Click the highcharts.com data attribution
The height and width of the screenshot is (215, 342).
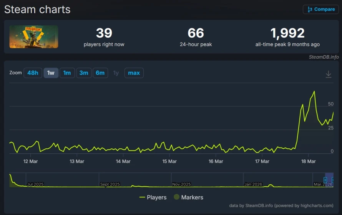281,206
